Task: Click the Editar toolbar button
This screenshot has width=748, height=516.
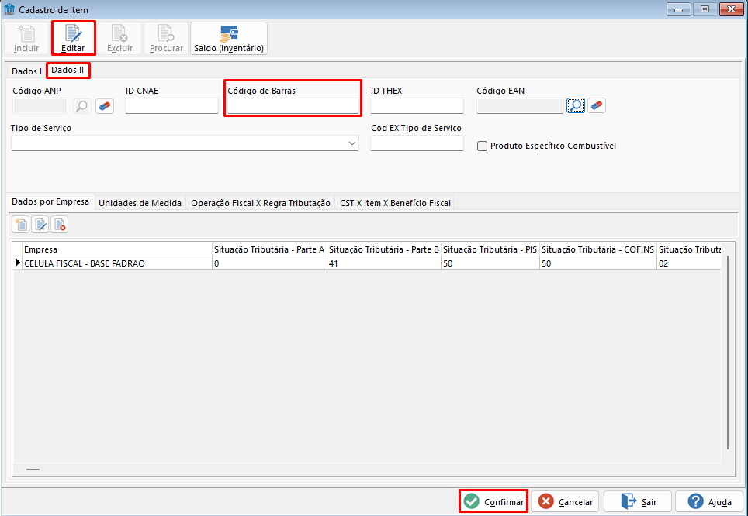Action: coord(73,38)
